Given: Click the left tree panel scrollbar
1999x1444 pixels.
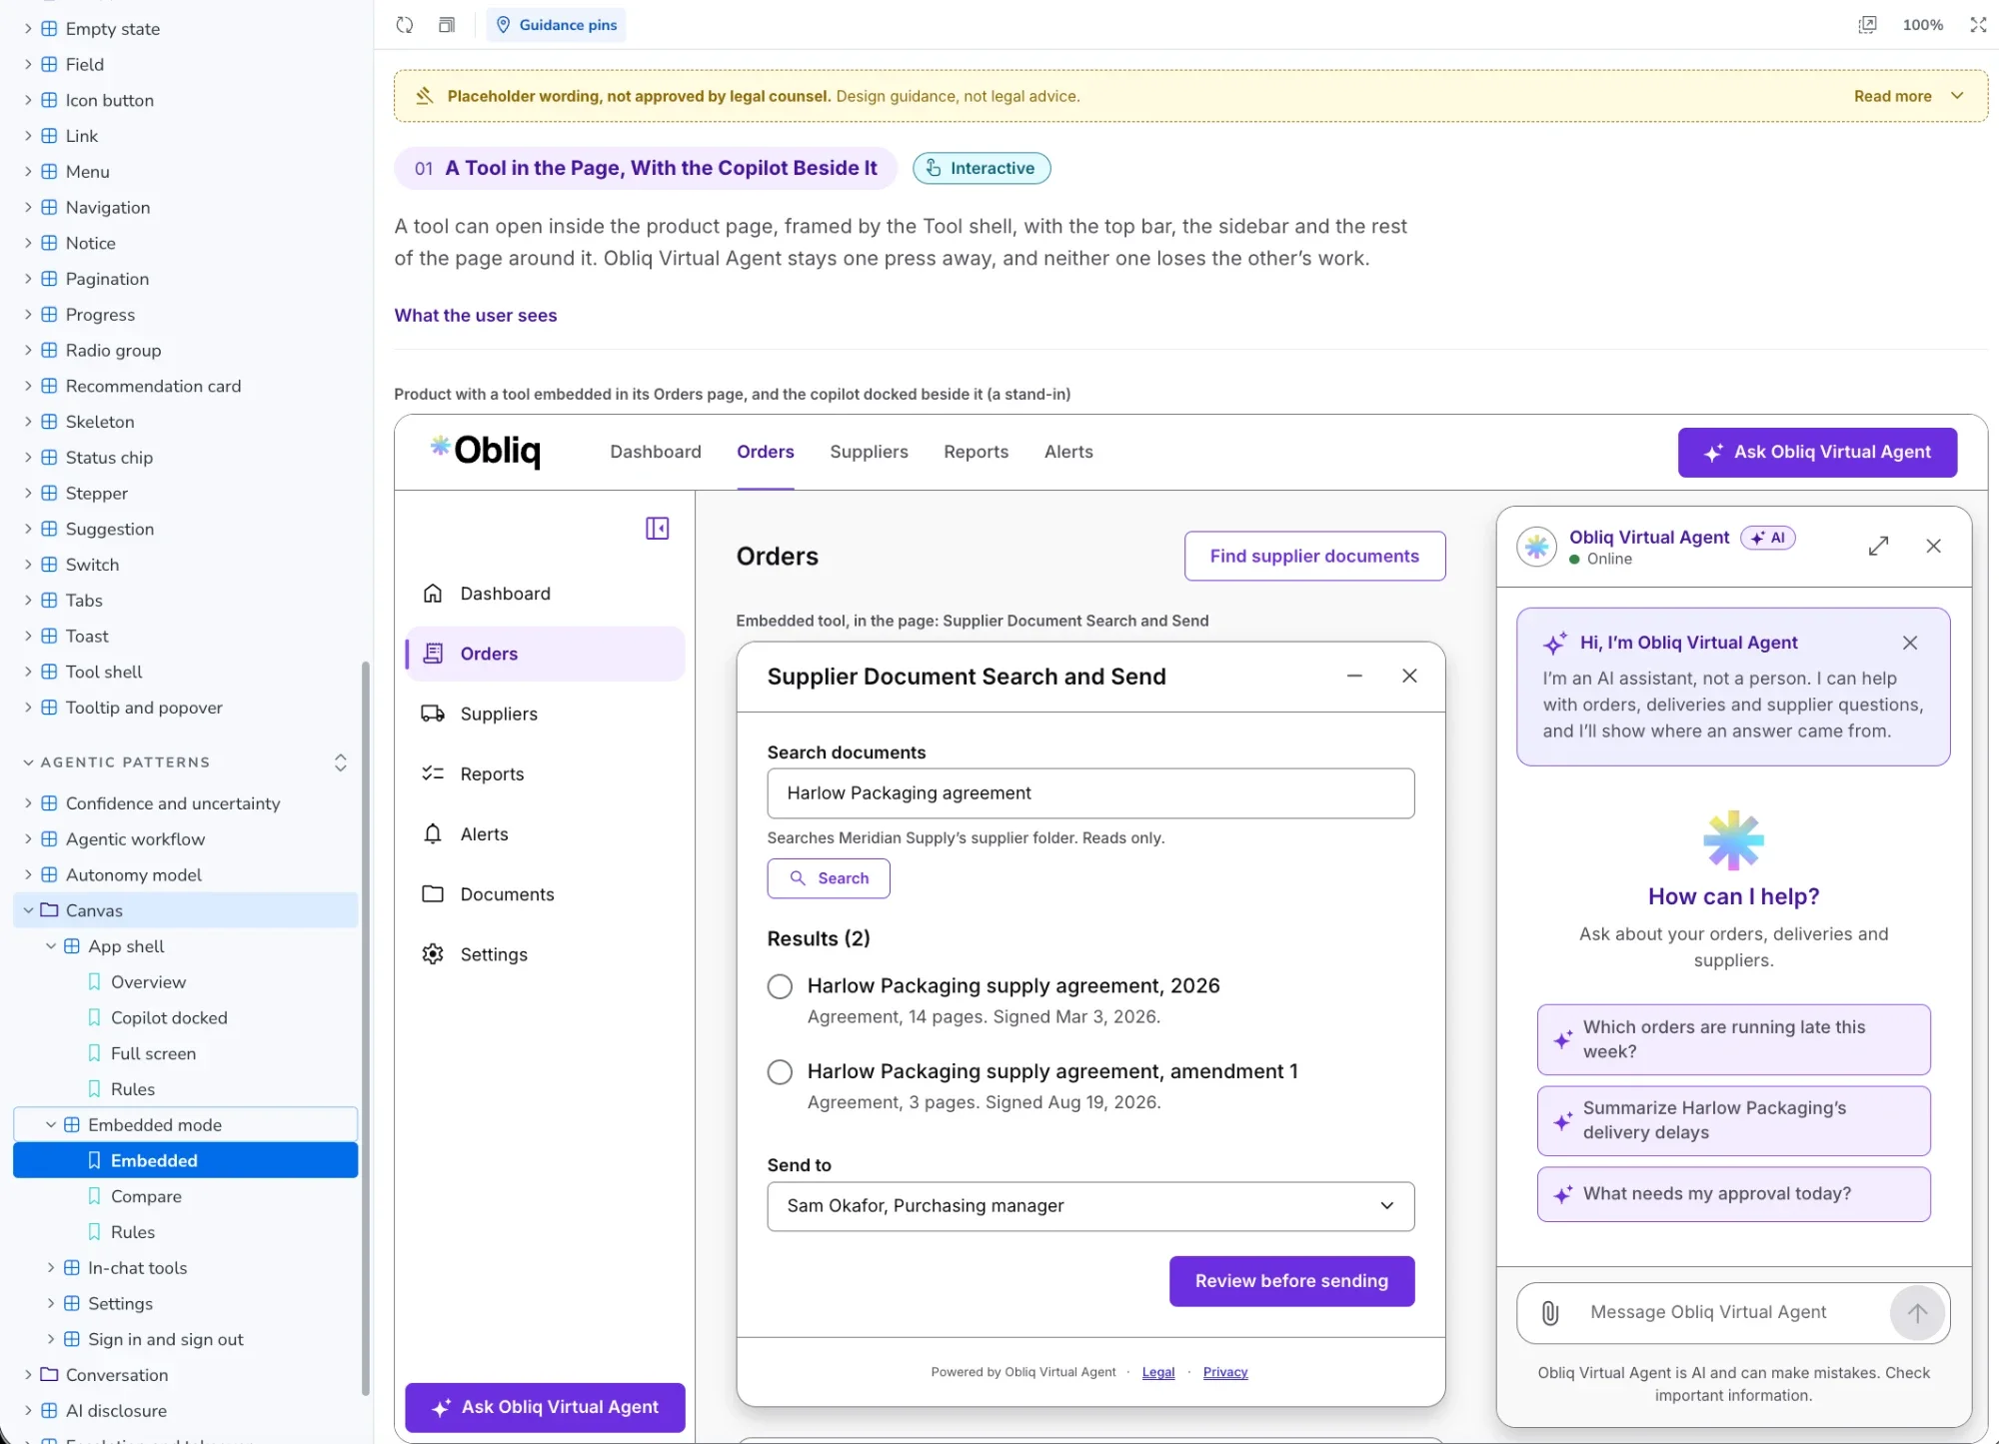Looking at the screenshot, I should click(366, 1029).
